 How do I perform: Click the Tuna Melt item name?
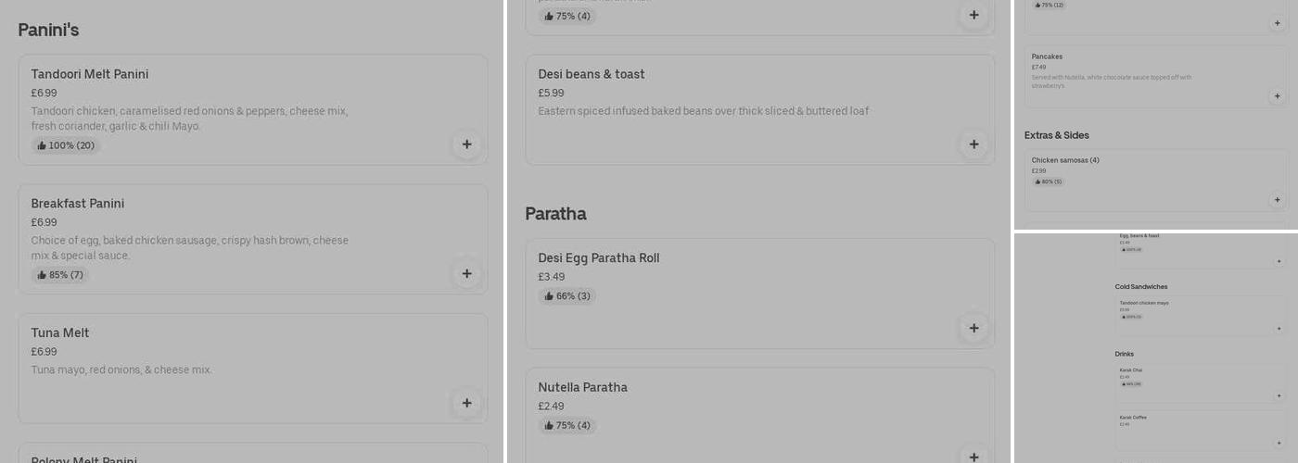(60, 333)
